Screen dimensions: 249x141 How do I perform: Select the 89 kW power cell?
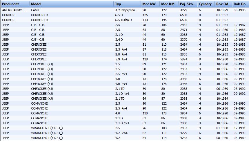tap(144, 64)
